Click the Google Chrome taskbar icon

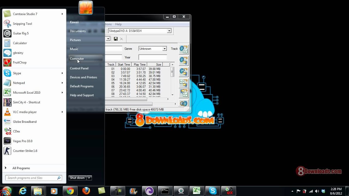[70, 191]
